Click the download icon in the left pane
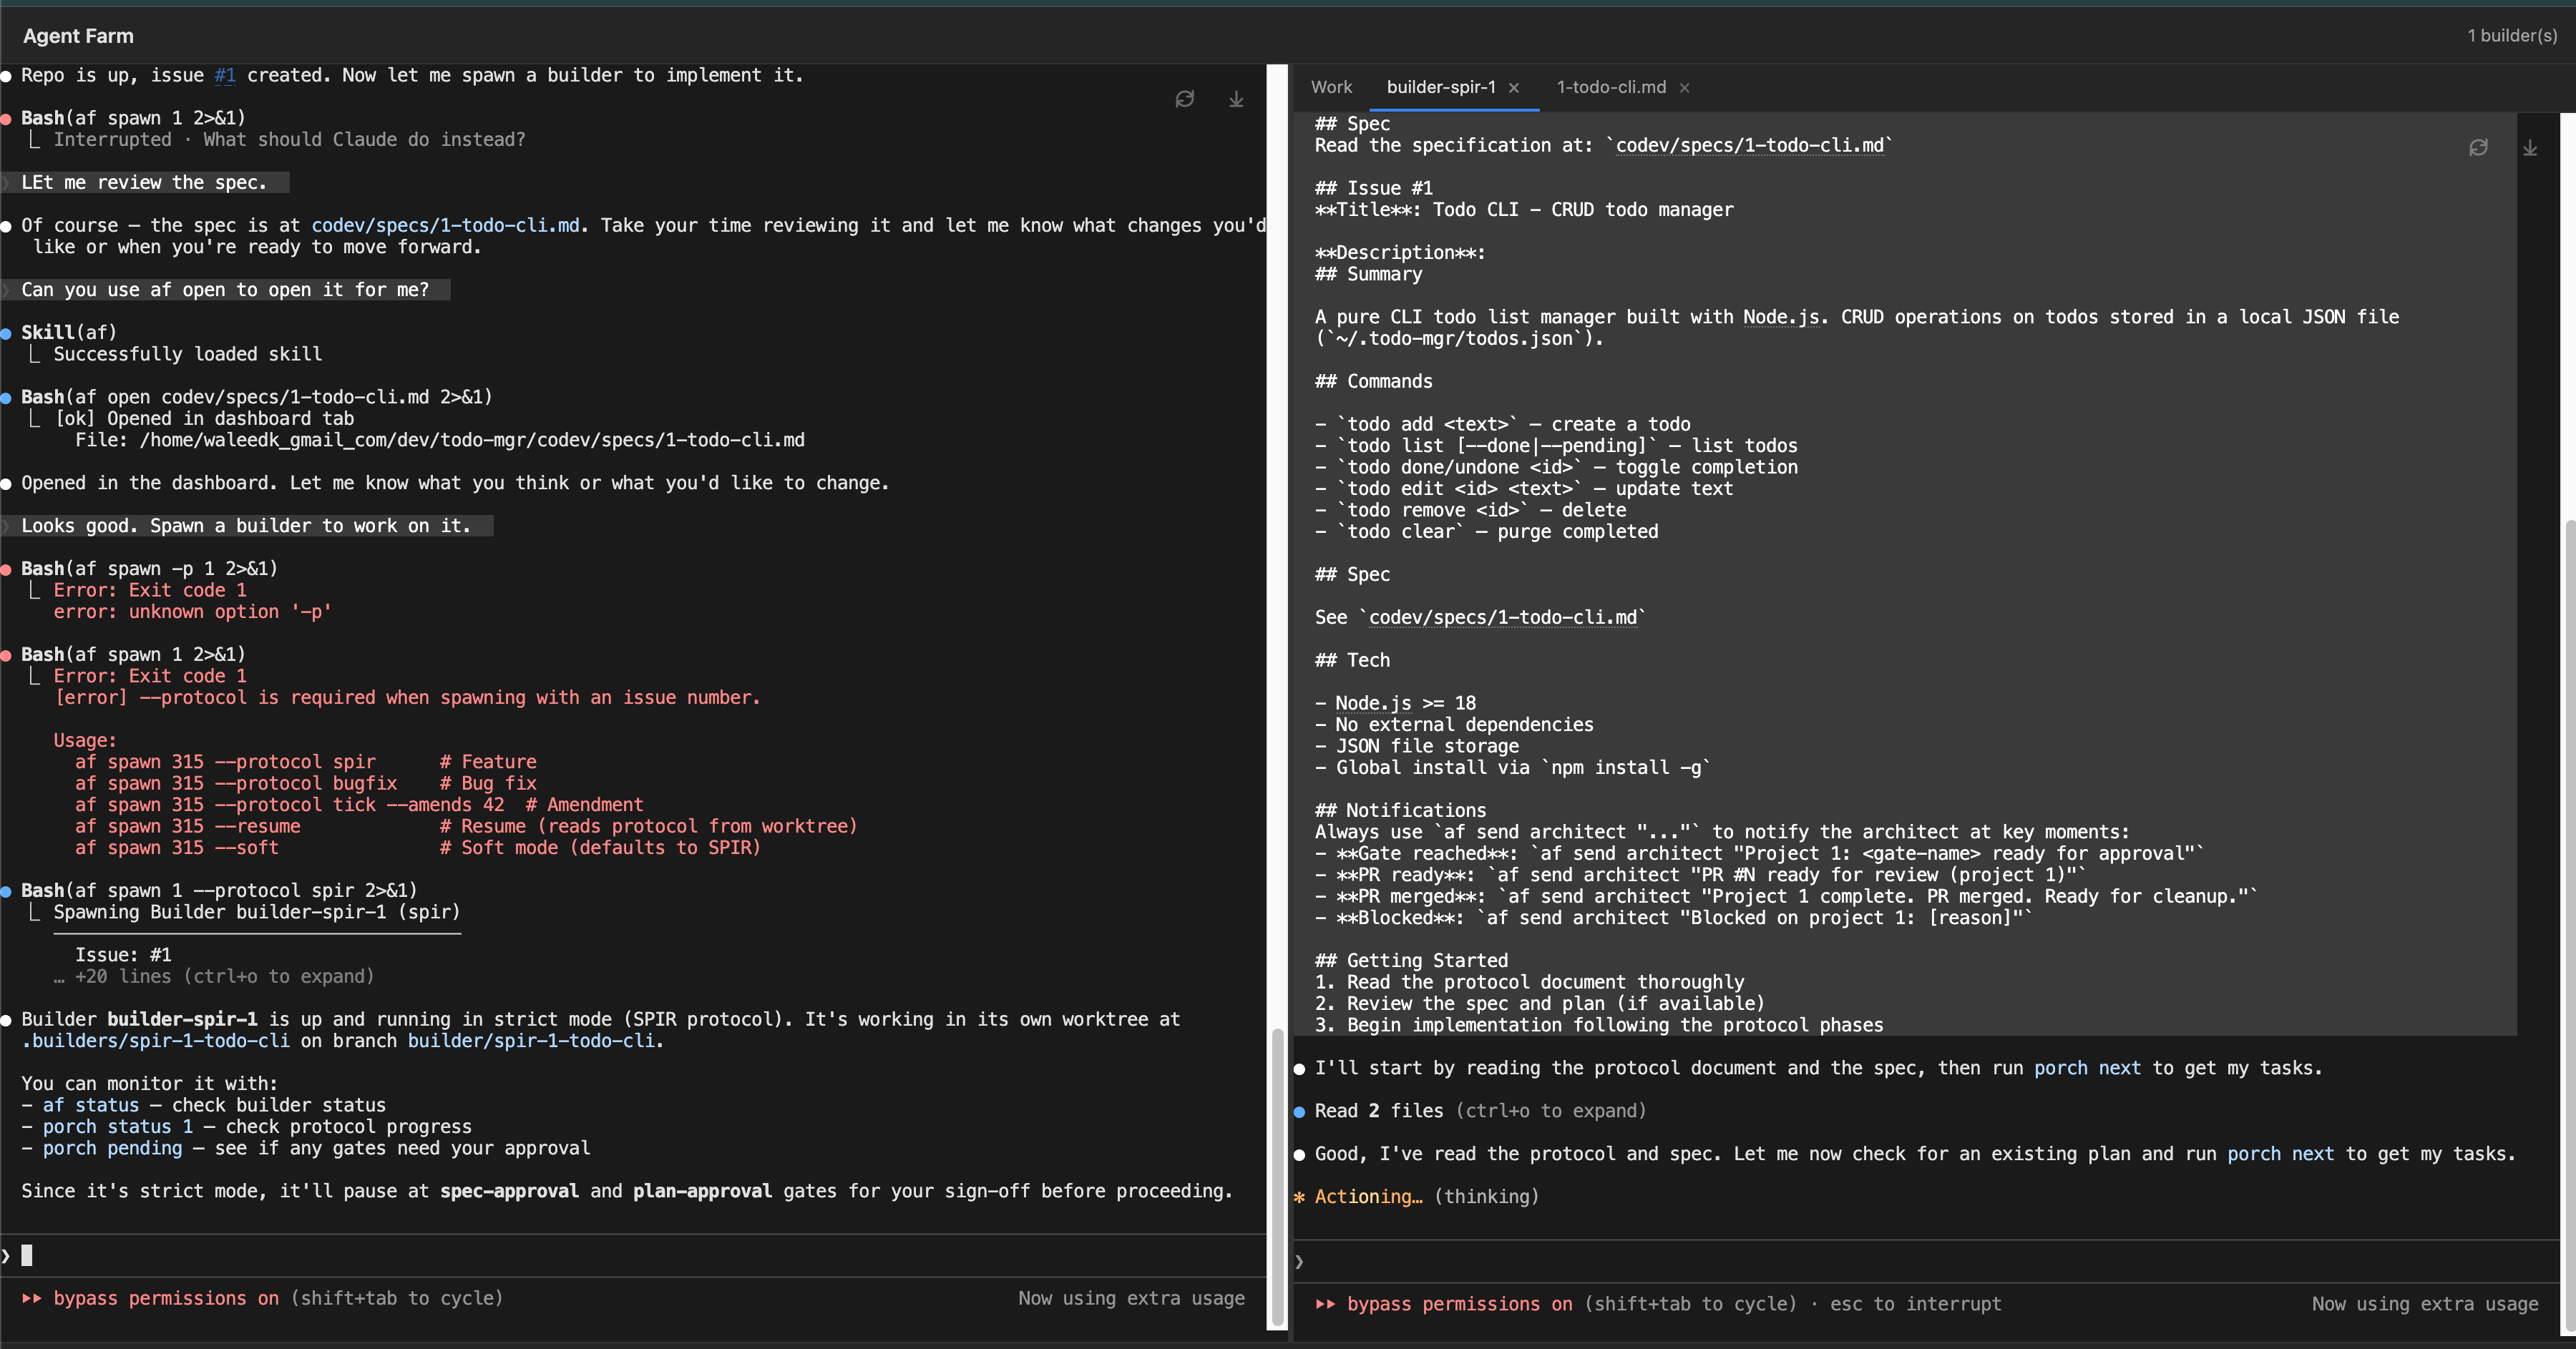The width and height of the screenshot is (2576, 1349). (1236, 99)
